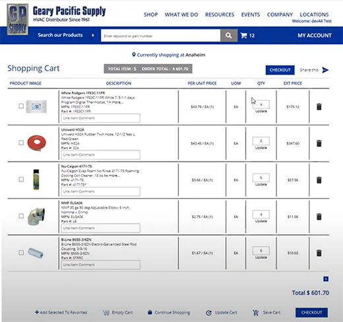Open the RESOURCES menu

pyautogui.click(x=220, y=15)
